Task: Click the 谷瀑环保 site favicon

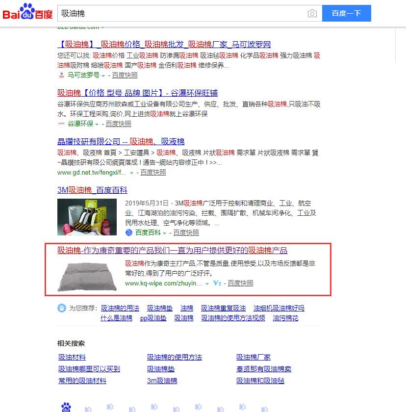Action: (61, 124)
